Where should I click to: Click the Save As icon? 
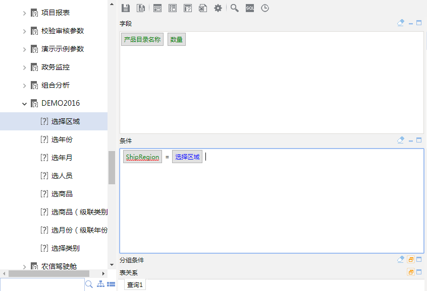[141, 8]
